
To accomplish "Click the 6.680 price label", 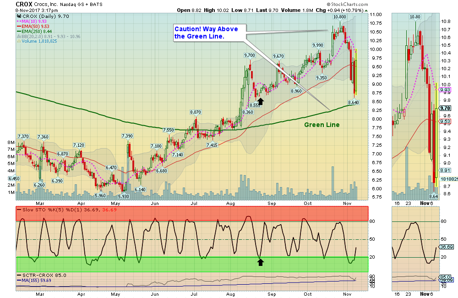I will click(162, 171).
